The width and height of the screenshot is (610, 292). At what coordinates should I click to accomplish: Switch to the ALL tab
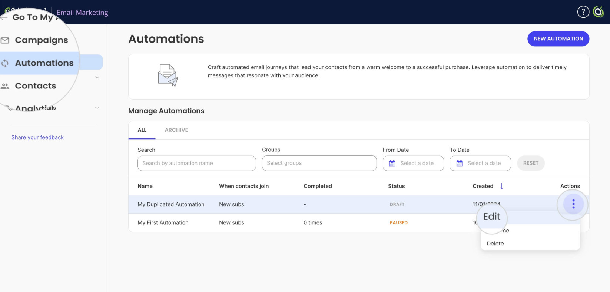coord(142,130)
